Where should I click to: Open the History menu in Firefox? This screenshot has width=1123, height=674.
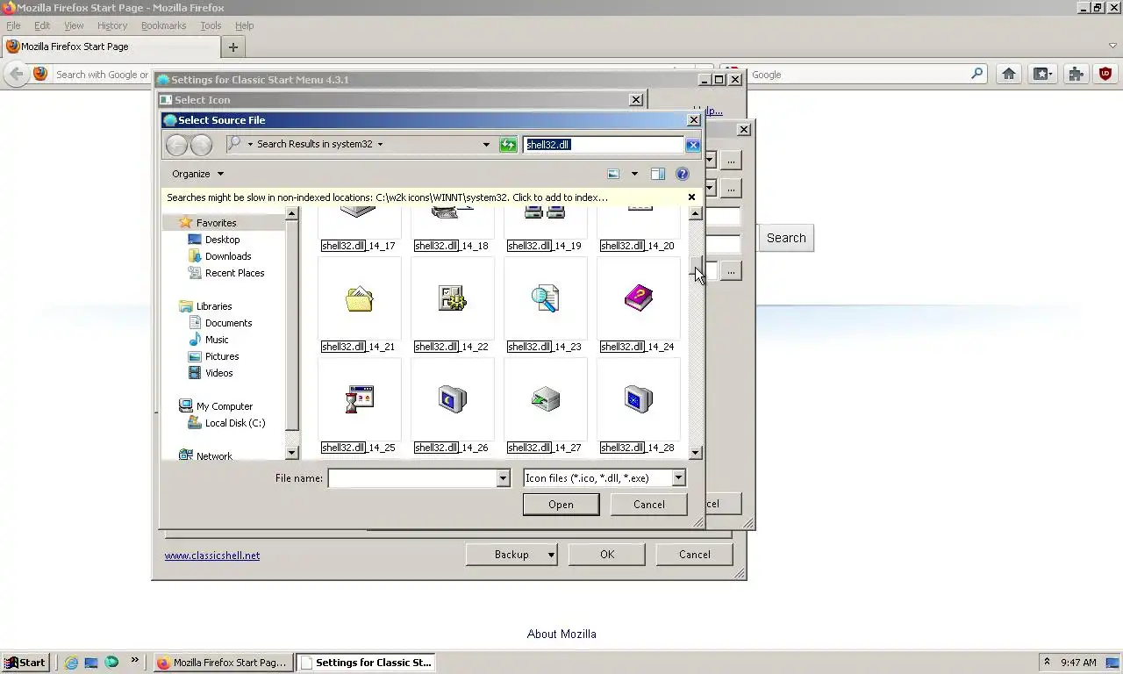[x=112, y=25]
